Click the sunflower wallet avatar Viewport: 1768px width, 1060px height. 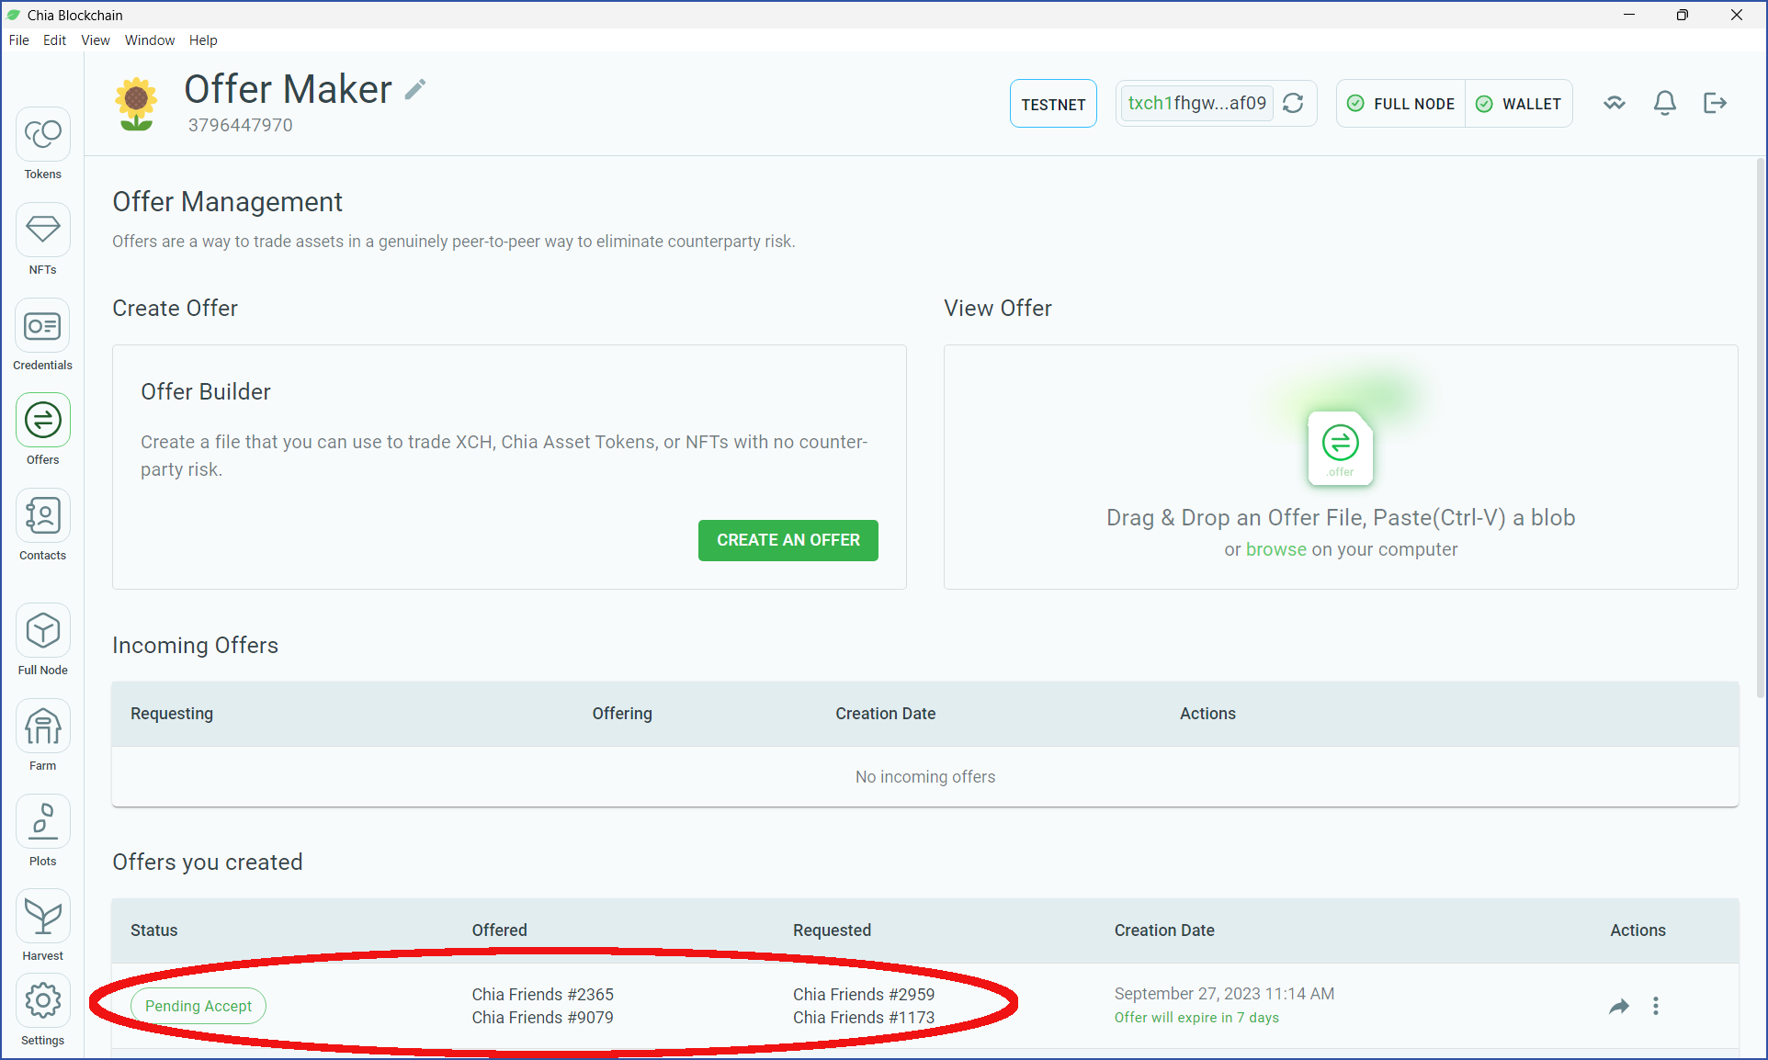[137, 104]
